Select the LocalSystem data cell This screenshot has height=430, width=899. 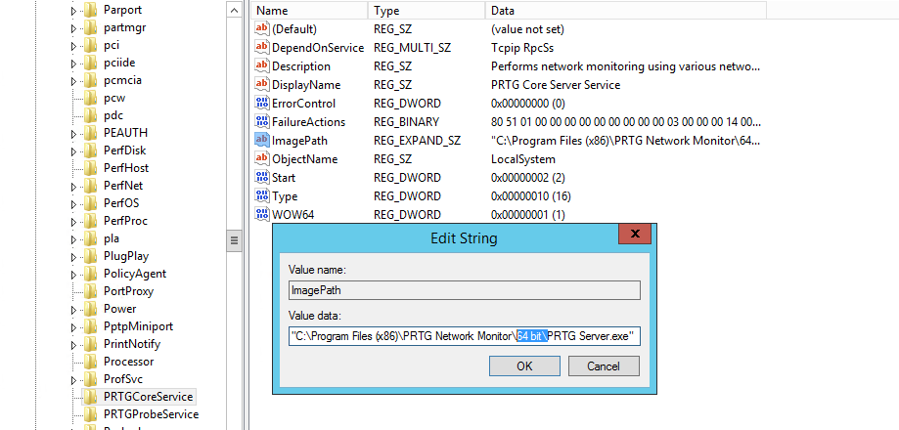(523, 158)
